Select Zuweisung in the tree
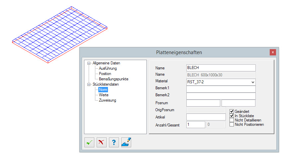283x157 pixels. coord(107,100)
